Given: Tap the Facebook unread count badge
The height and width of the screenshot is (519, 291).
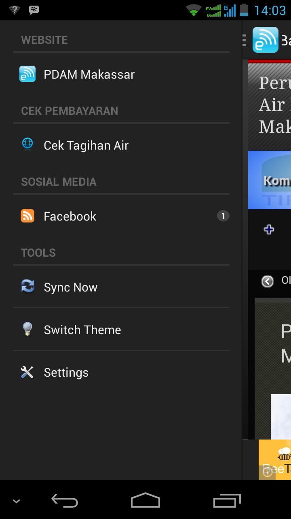Looking at the screenshot, I should (223, 216).
